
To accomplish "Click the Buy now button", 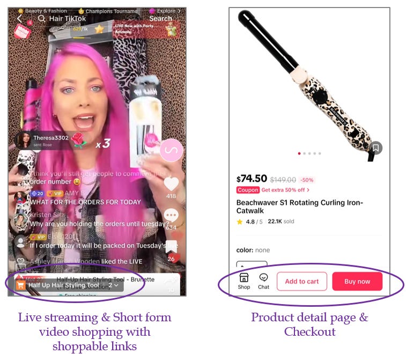I will (x=357, y=281).
